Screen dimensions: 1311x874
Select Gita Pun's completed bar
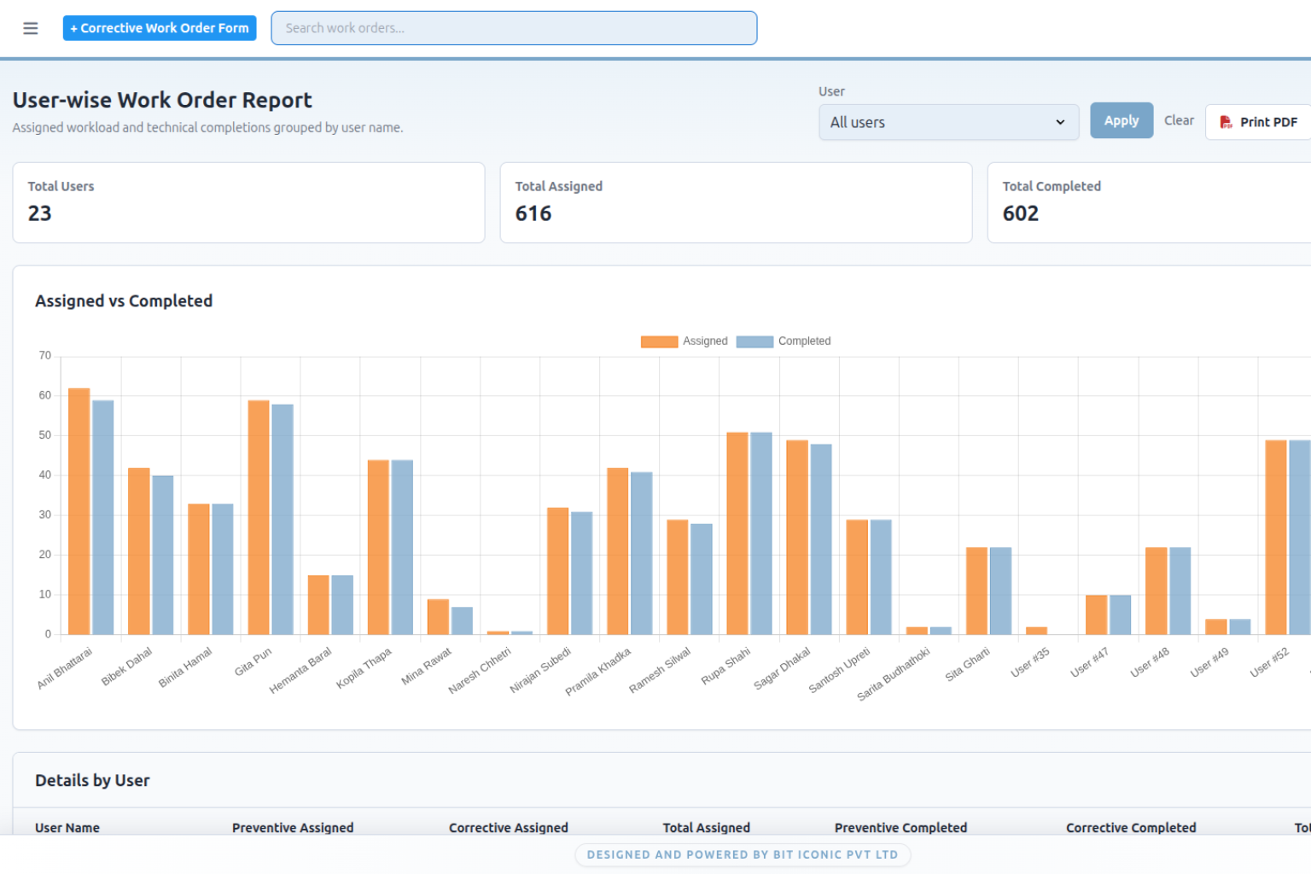[283, 519]
